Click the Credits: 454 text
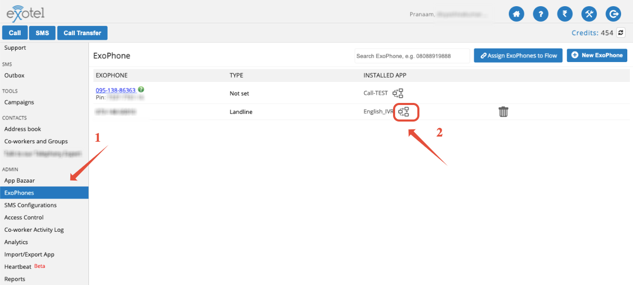633x285 pixels. click(592, 33)
